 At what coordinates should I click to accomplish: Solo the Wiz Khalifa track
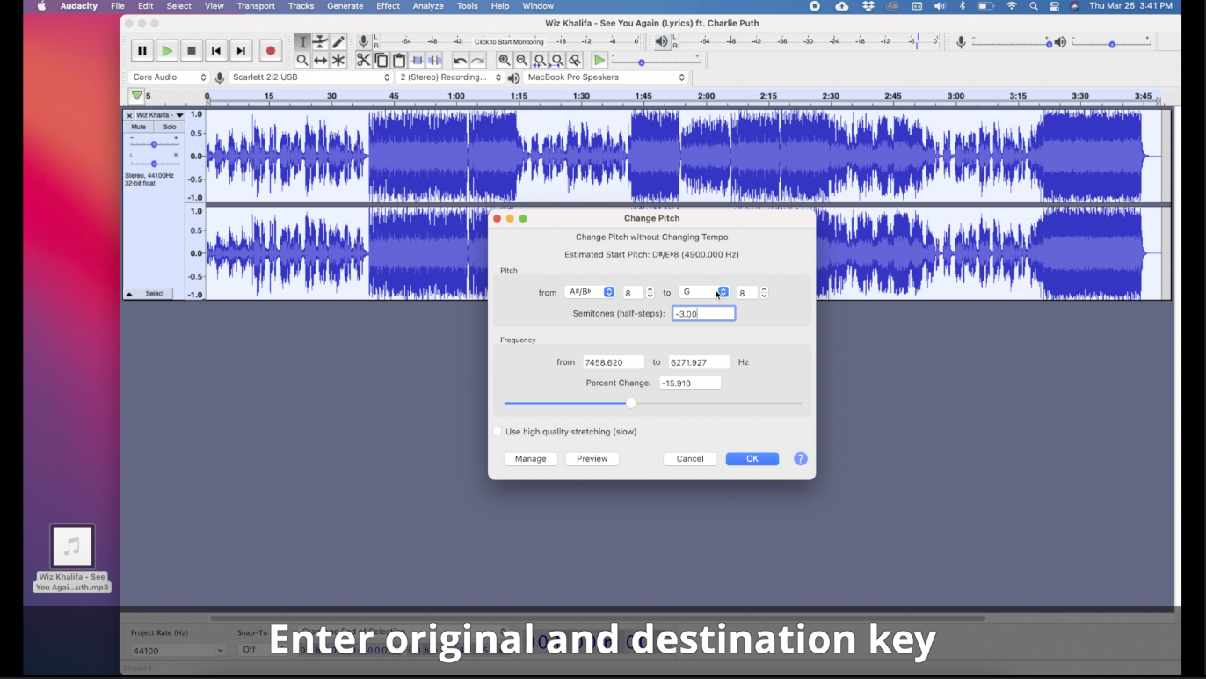169,127
